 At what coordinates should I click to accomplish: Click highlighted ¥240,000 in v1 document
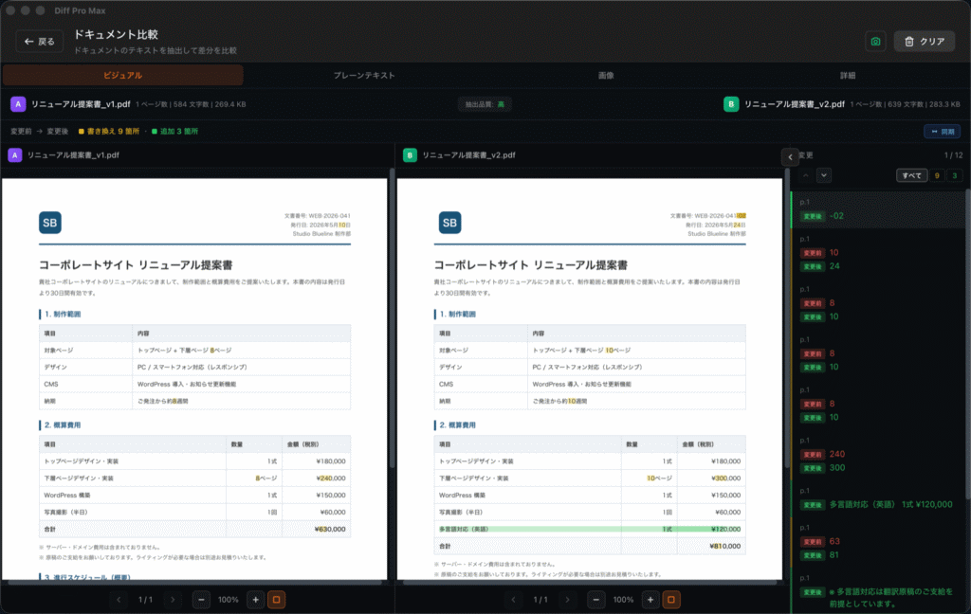[331, 479]
